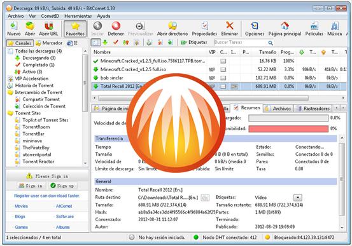Screen dimensions: 352x246
Task: Switch to the Canales tab
Action: pos(20,43)
